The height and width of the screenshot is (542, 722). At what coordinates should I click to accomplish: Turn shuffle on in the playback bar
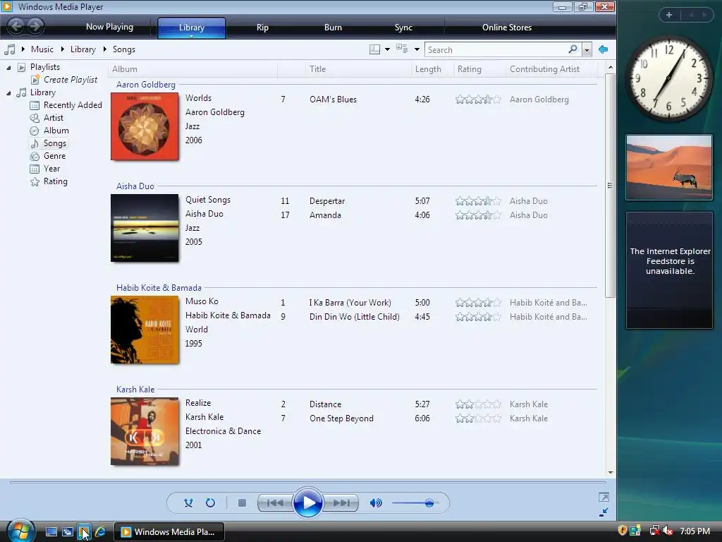(188, 502)
